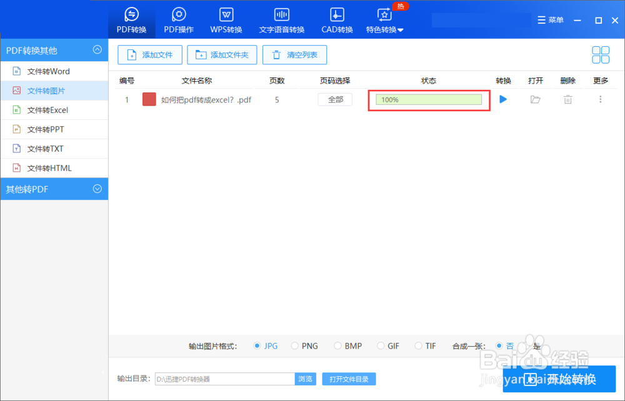Switch to the PDF转换 tab
Viewport: 625px width, 401px height.
[131, 19]
